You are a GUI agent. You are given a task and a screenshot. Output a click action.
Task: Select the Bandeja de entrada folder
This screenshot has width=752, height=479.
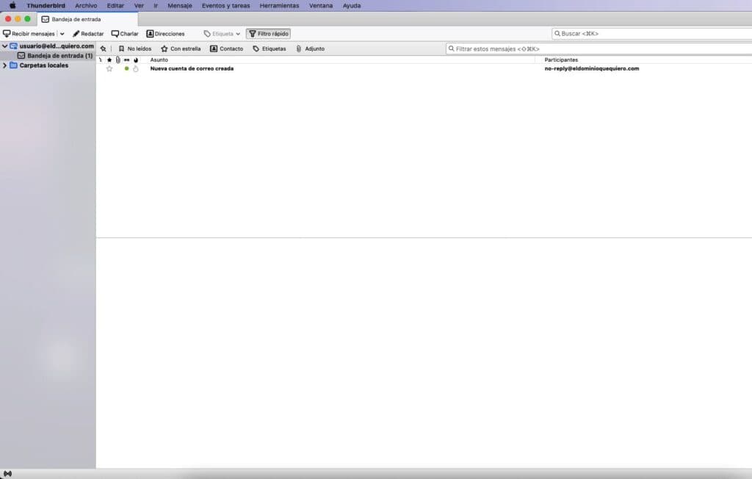click(59, 56)
